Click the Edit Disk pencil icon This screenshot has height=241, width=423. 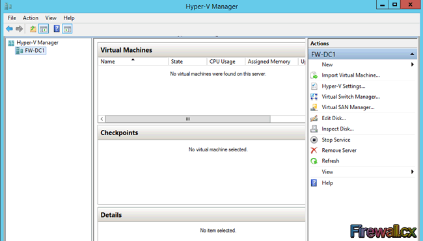pyautogui.click(x=314, y=118)
